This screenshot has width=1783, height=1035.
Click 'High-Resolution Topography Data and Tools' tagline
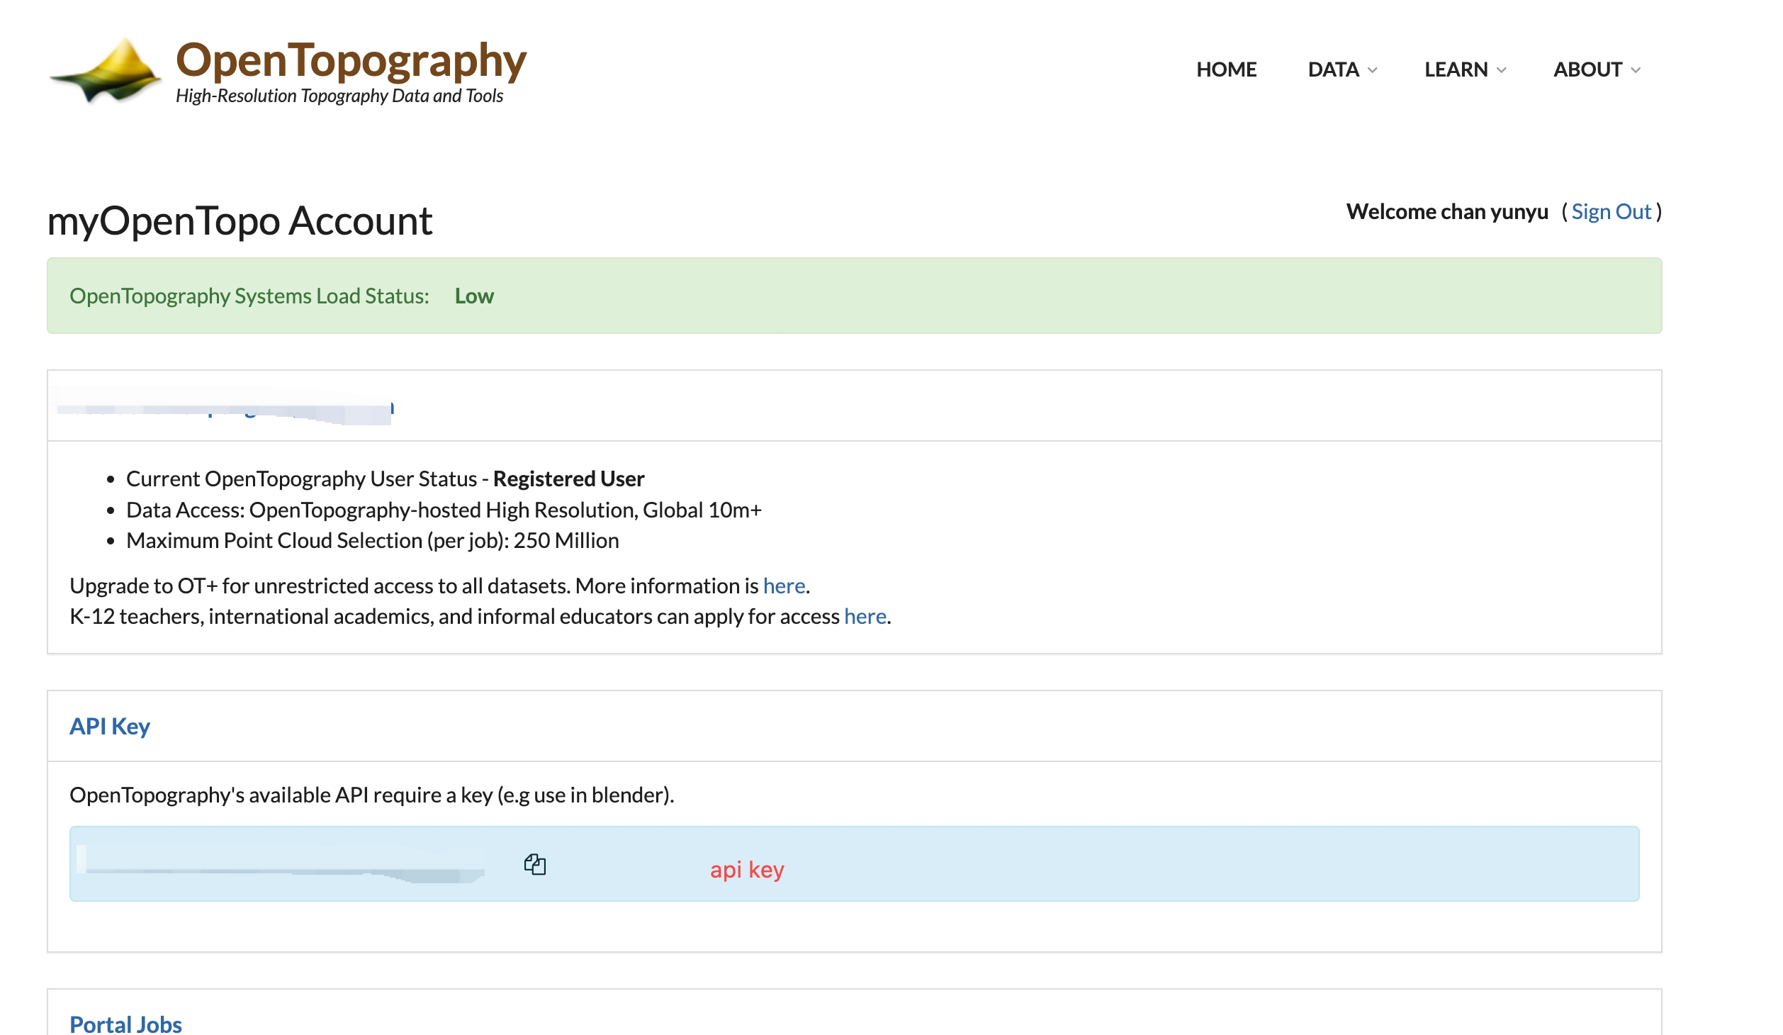(339, 96)
